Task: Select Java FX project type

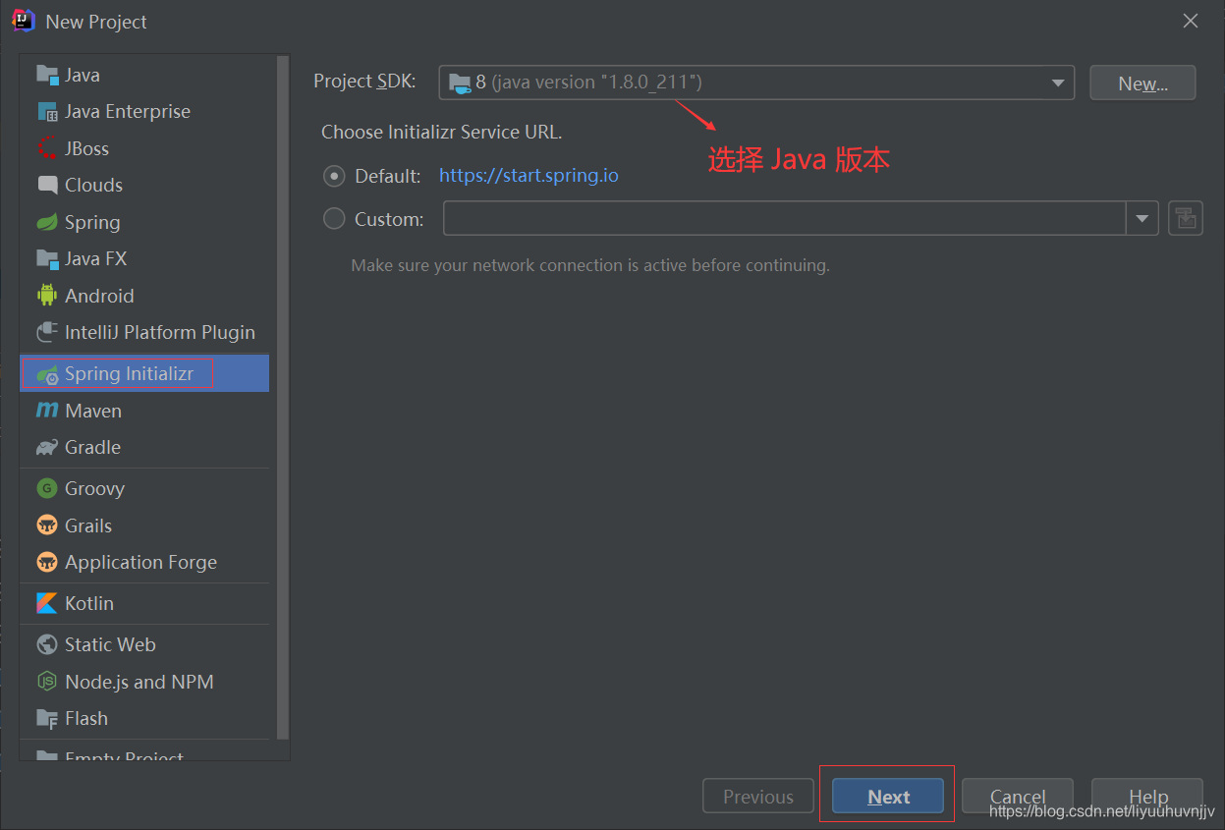Action: (x=144, y=258)
